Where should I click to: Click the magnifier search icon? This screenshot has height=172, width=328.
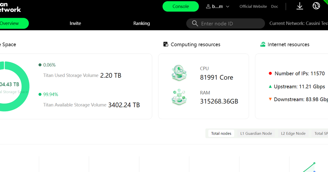[x=195, y=23]
